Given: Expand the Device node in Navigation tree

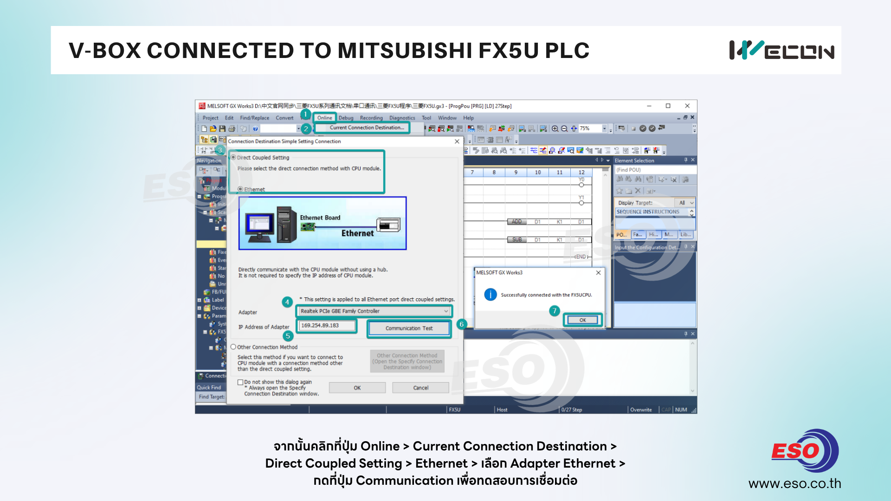Looking at the screenshot, I should 200,308.
